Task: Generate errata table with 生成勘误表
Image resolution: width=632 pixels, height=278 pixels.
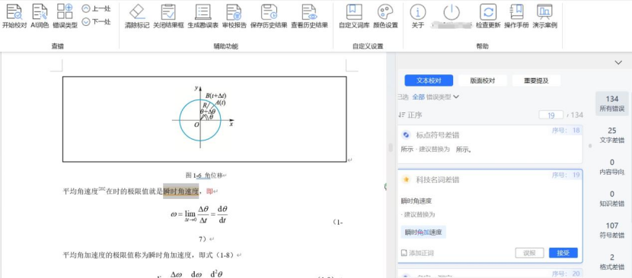Action: pyautogui.click(x=203, y=16)
